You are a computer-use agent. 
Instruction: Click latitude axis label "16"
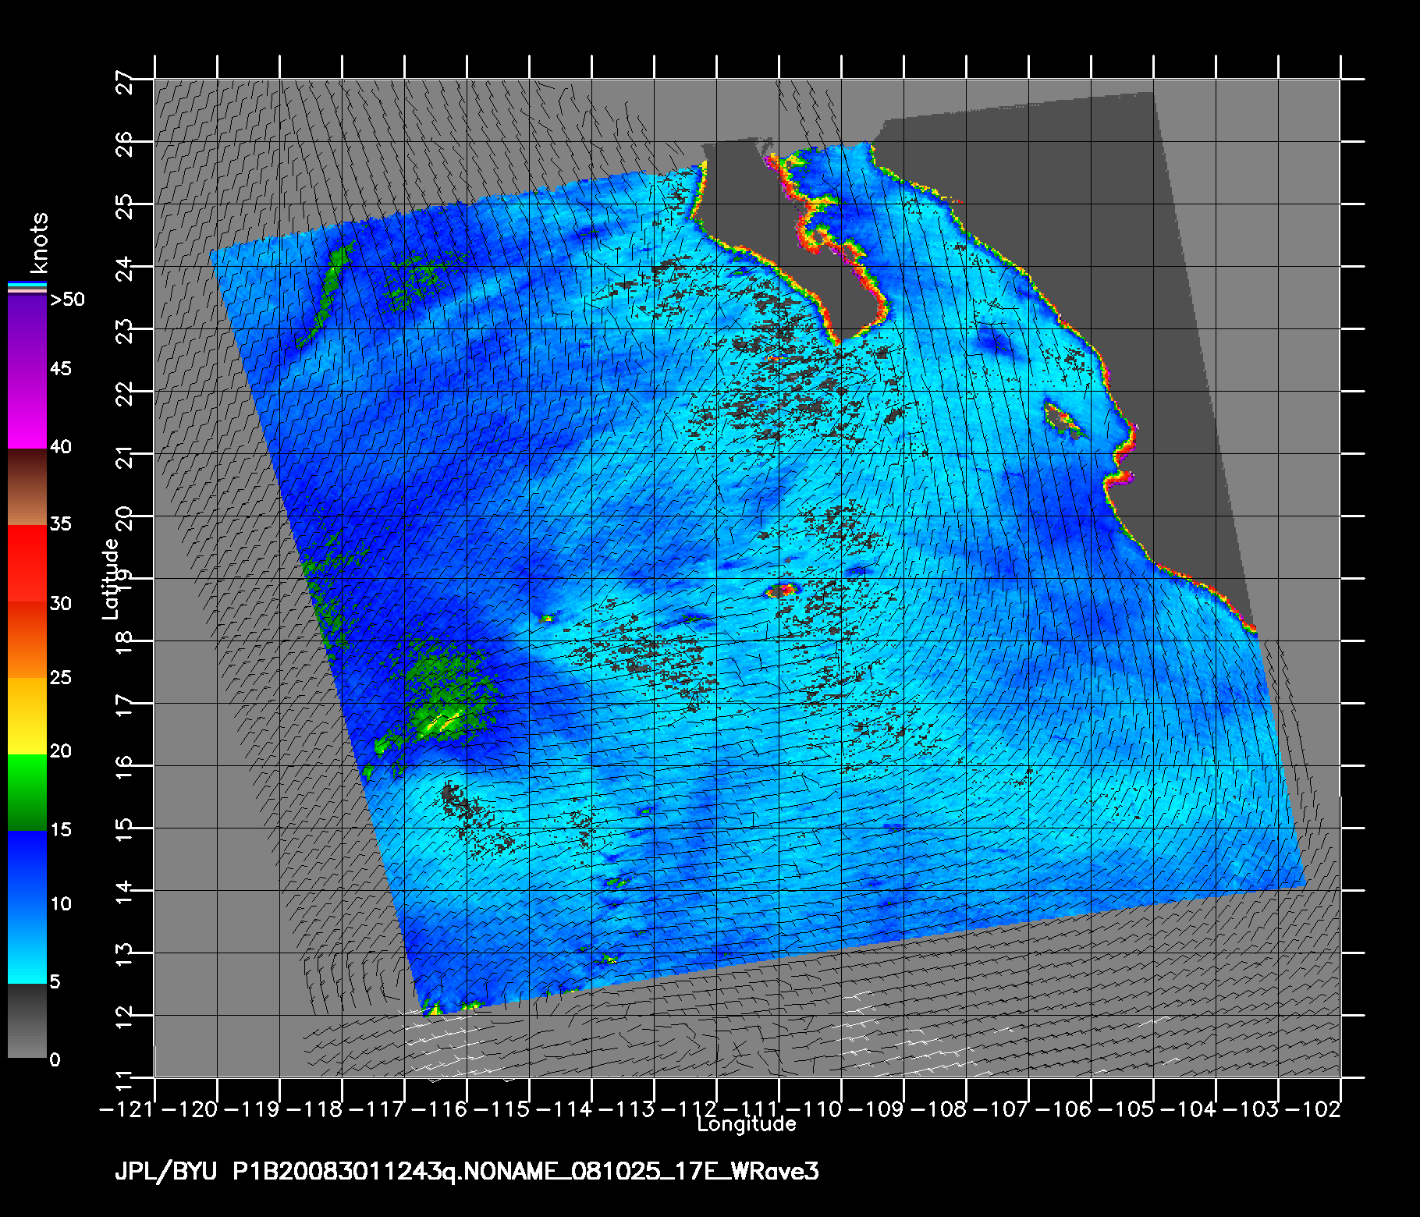click(124, 769)
